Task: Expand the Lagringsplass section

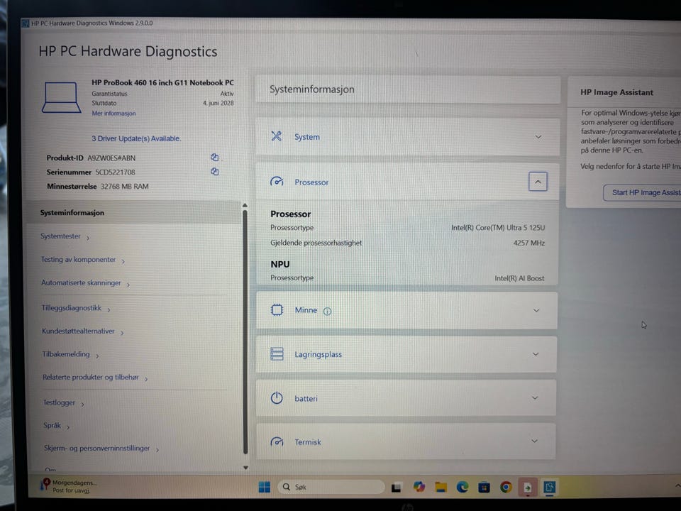Action: (x=536, y=354)
